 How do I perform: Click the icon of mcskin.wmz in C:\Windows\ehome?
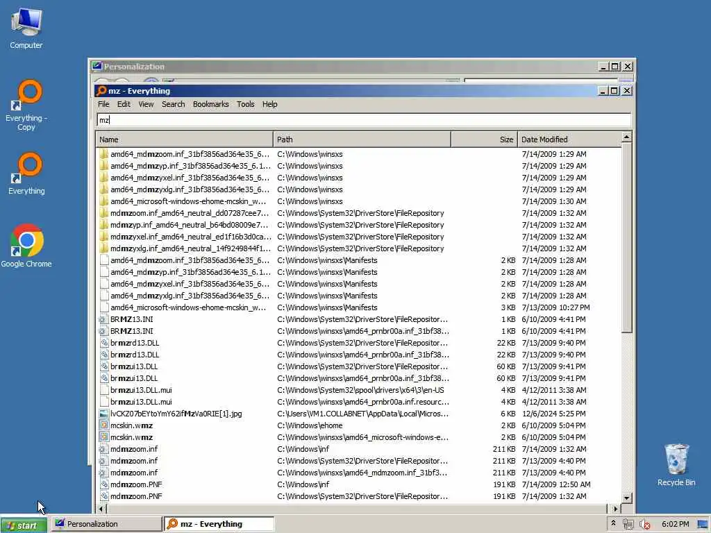pyautogui.click(x=104, y=425)
